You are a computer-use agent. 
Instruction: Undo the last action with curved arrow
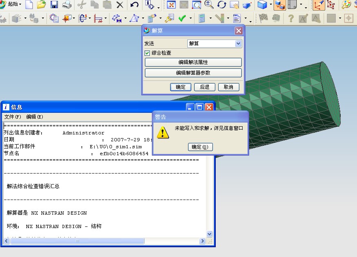[134, 4]
